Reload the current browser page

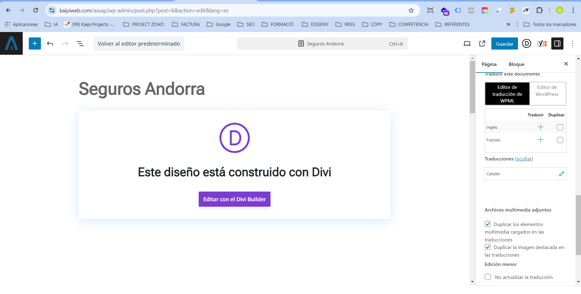tap(36, 10)
